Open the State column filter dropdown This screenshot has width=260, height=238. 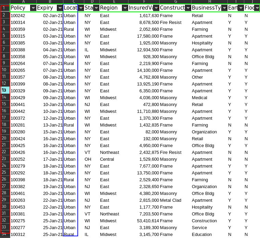(x=96, y=8)
